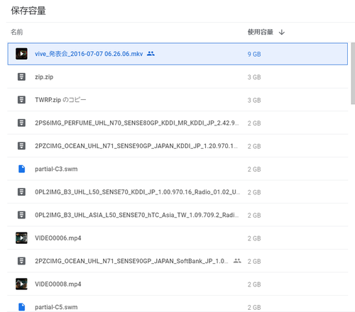Click the file icon for 0PL2IMG_B3_UHL_ASIA row
This screenshot has height=312, width=355.
(x=21, y=215)
